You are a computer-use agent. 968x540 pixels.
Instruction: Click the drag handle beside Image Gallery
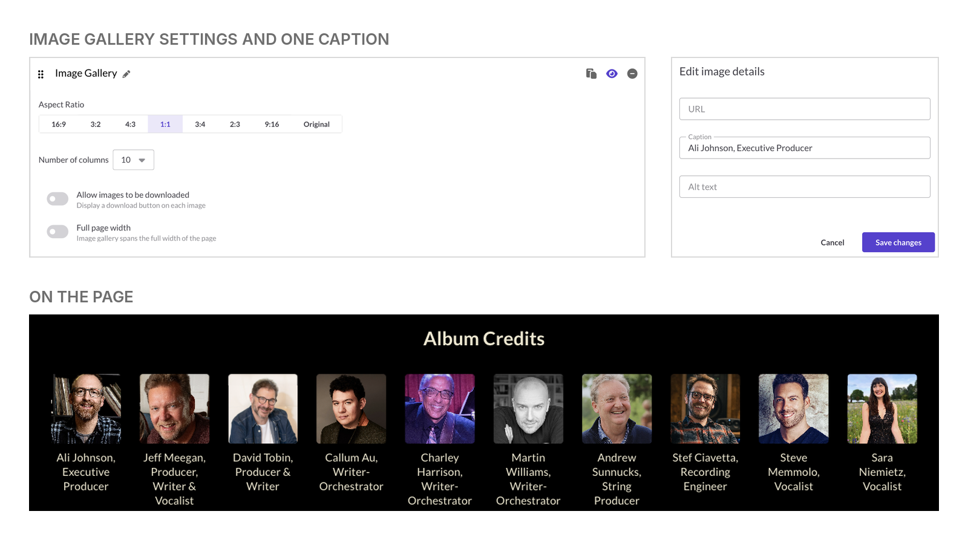tap(41, 74)
